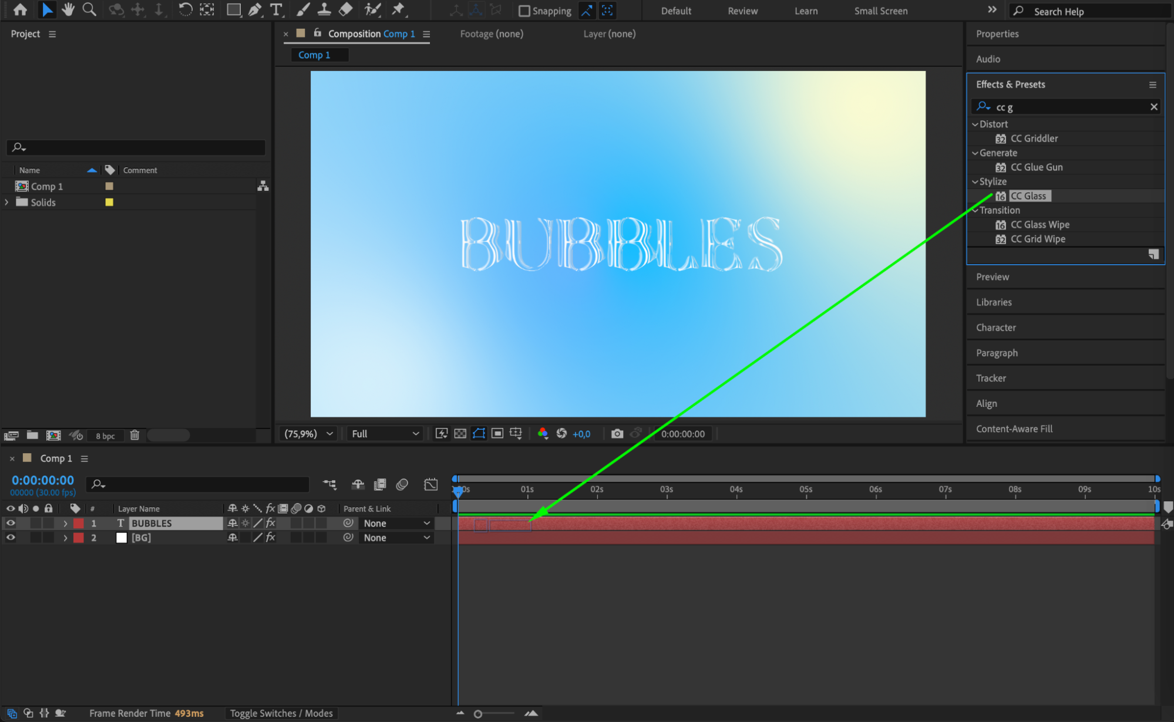The width and height of the screenshot is (1174, 722).
Task: Select the Rectangle shape tool
Action: [233, 9]
